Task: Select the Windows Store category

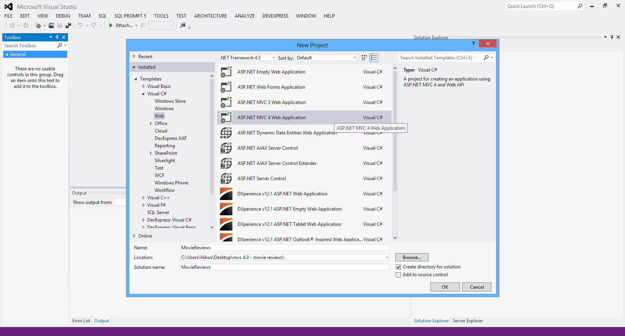Action: [x=170, y=101]
